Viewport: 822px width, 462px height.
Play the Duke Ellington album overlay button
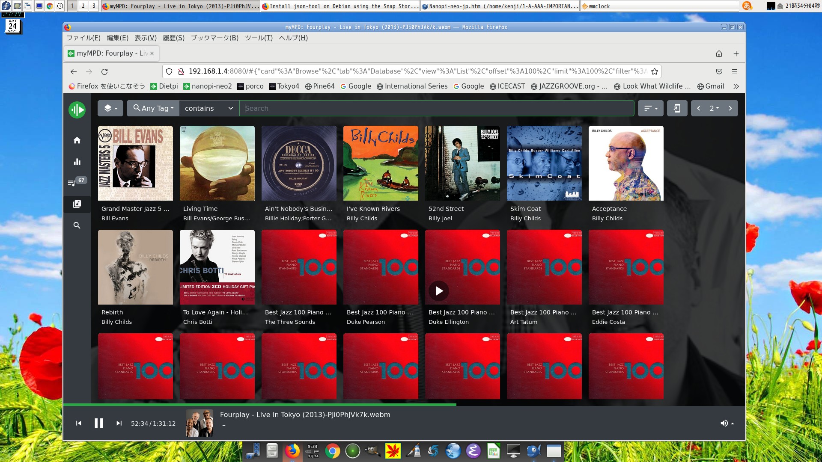click(x=439, y=291)
